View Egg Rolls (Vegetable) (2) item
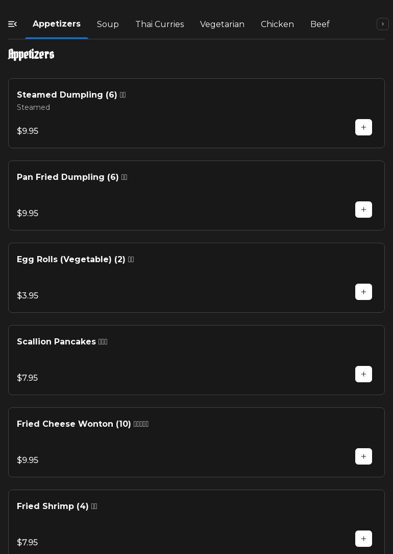This screenshot has width=393, height=554. [x=71, y=260]
